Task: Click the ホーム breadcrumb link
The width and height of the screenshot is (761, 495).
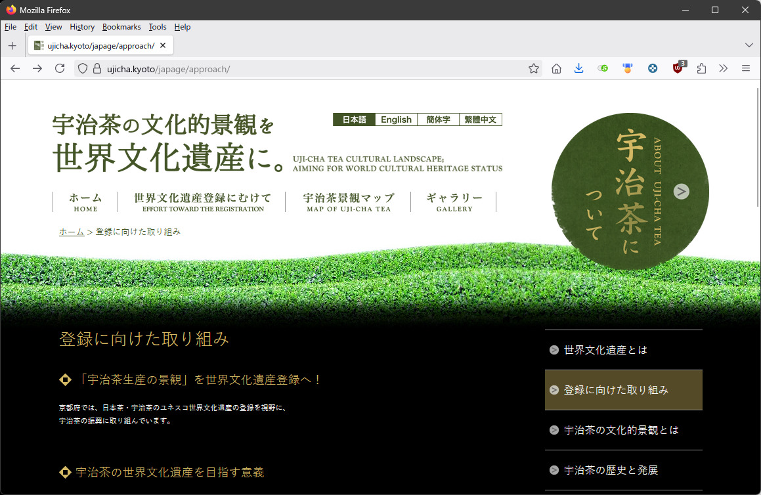Action: 72,232
